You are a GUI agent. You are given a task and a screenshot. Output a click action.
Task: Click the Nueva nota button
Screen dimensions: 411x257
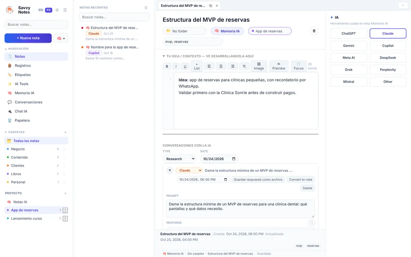point(28,38)
